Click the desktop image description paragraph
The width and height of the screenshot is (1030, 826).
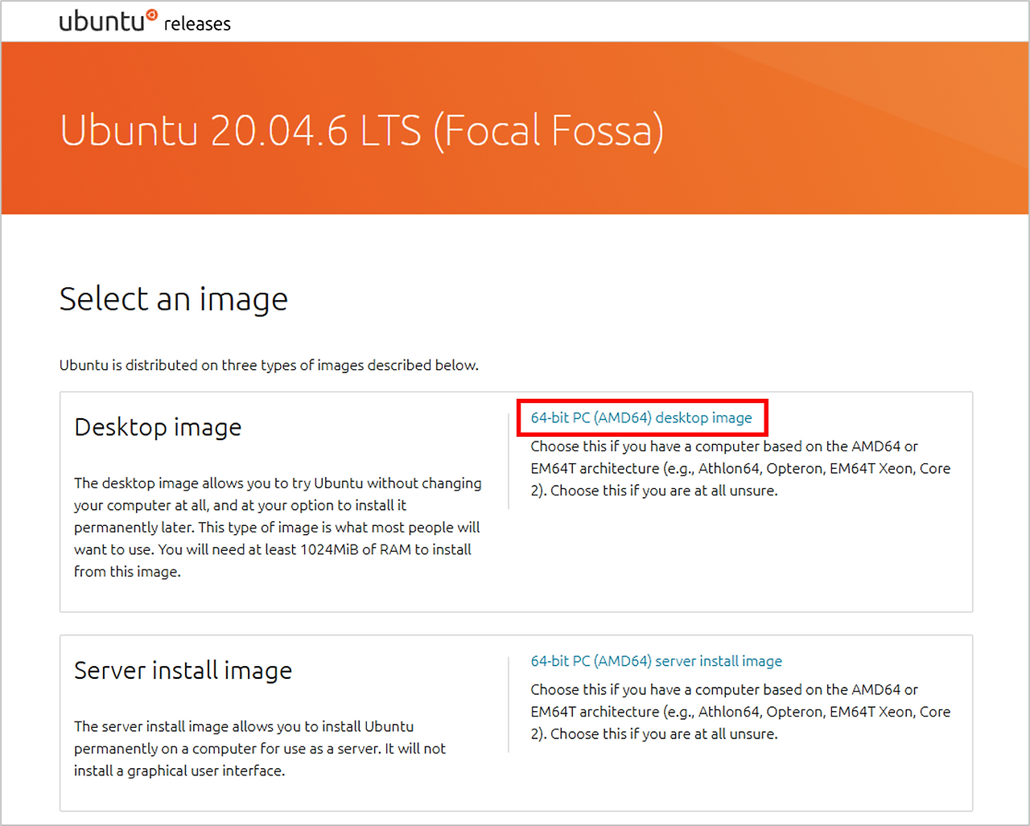(x=278, y=527)
